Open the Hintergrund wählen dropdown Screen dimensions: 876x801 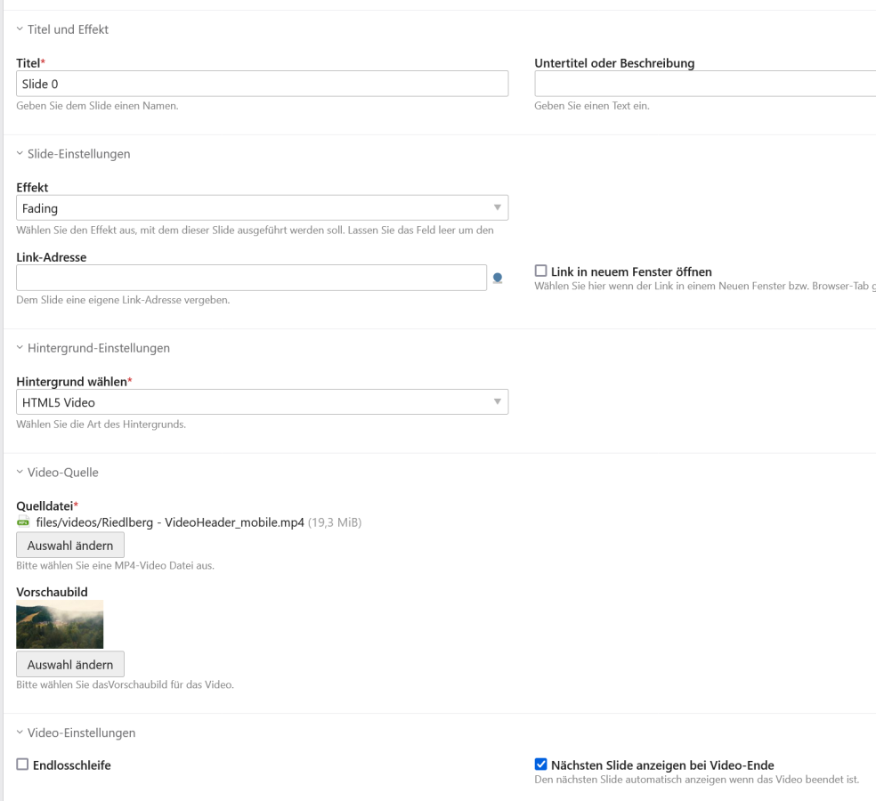click(x=262, y=402)
